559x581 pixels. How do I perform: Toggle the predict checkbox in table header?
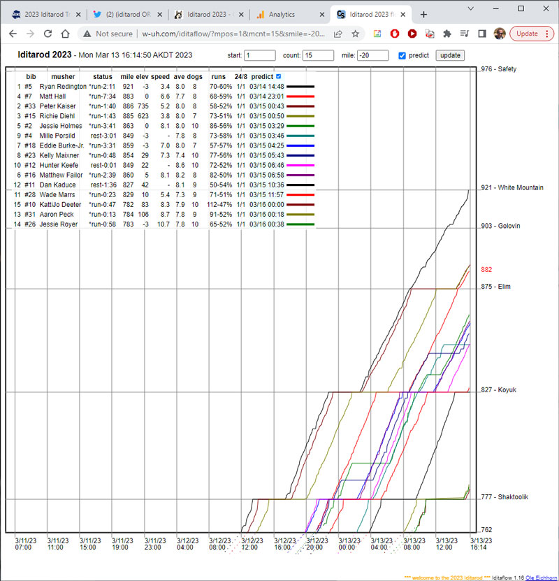(x=278, y=76)
